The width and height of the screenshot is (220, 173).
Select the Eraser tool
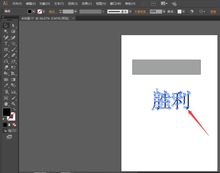(x=13, y=55)
